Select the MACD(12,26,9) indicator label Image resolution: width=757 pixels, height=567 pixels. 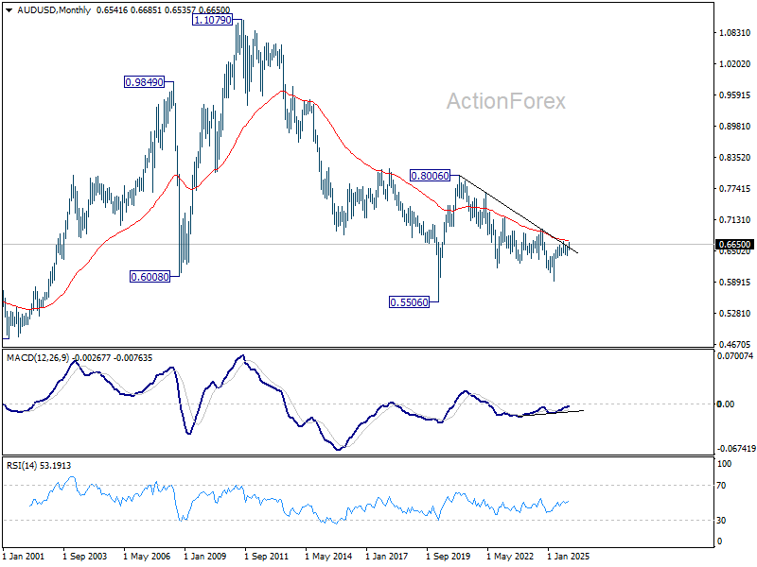tap(38, 358)
